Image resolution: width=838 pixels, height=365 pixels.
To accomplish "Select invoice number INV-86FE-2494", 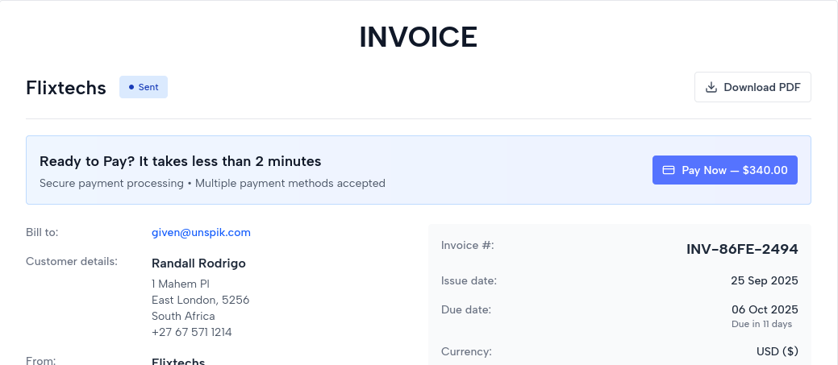I will (742, 249).
